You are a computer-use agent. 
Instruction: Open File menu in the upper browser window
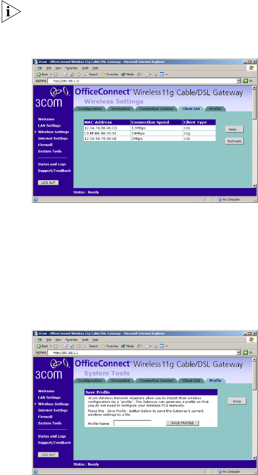[x=40, y=68]
